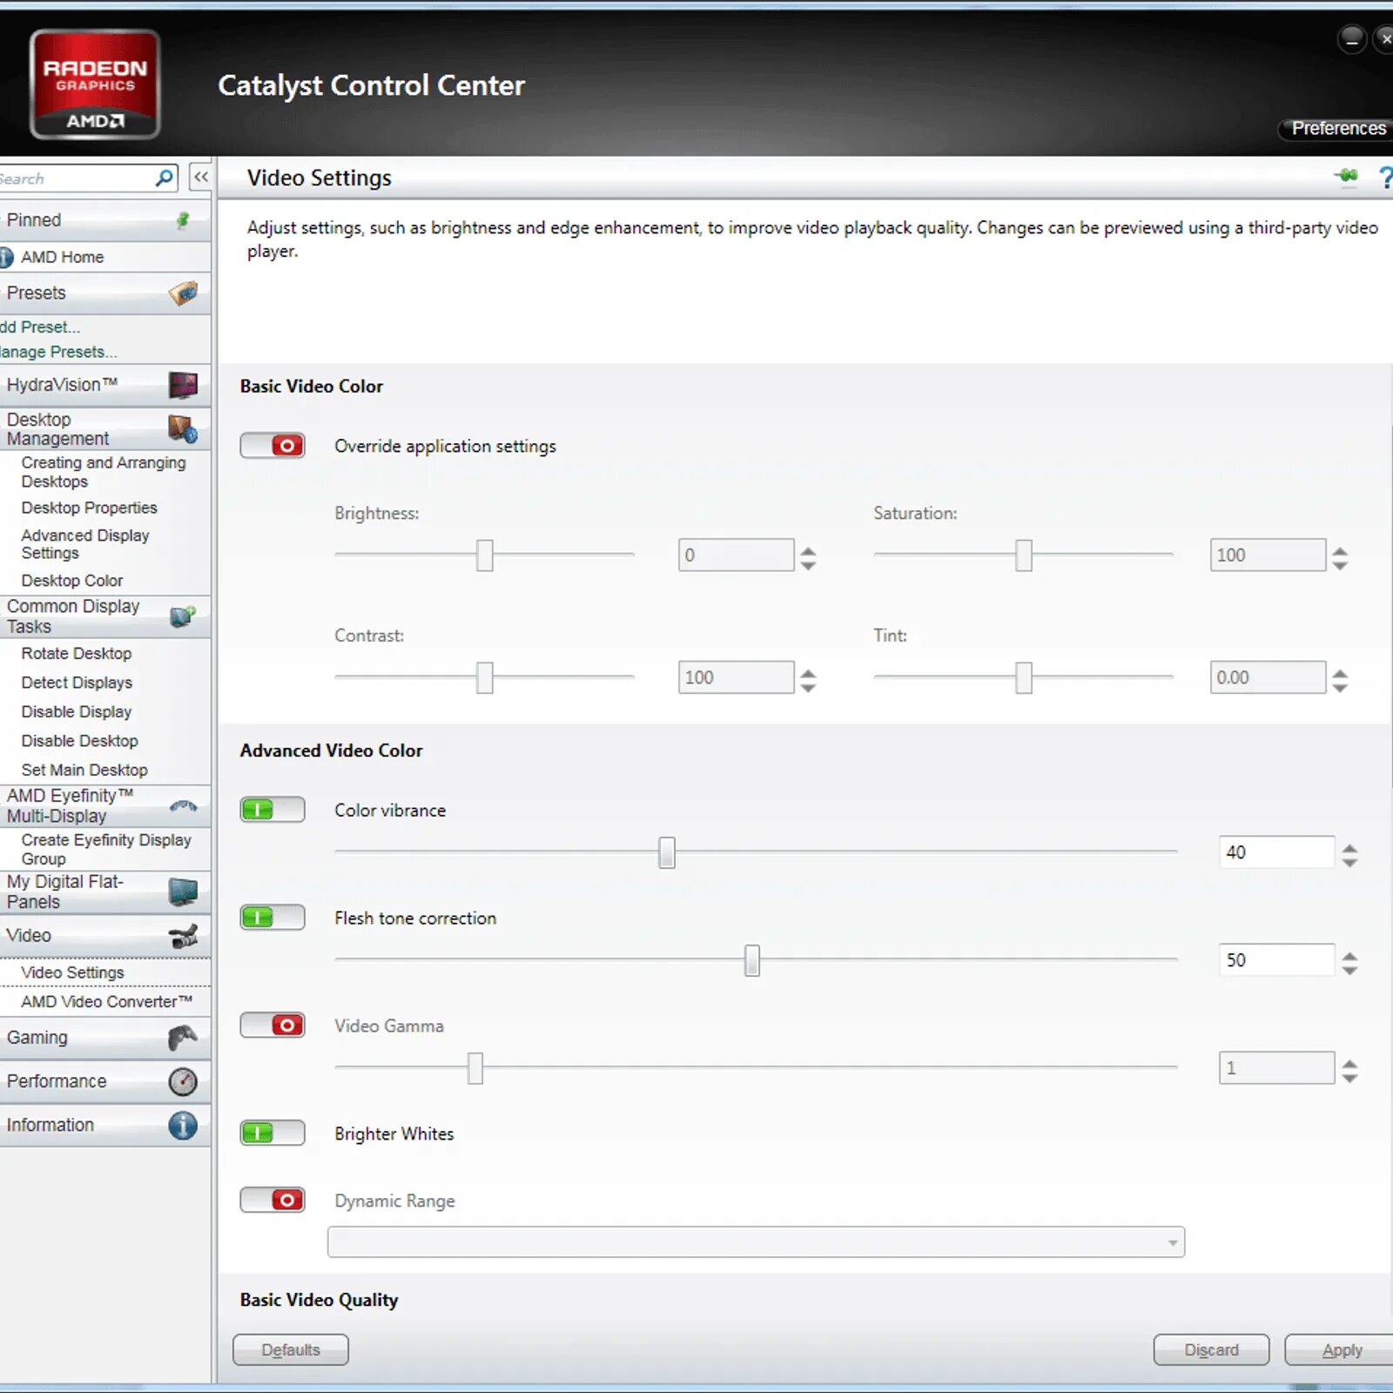
Task: Click the AMD Eyefinity Multi-Display icon
Action: [183, 805]
